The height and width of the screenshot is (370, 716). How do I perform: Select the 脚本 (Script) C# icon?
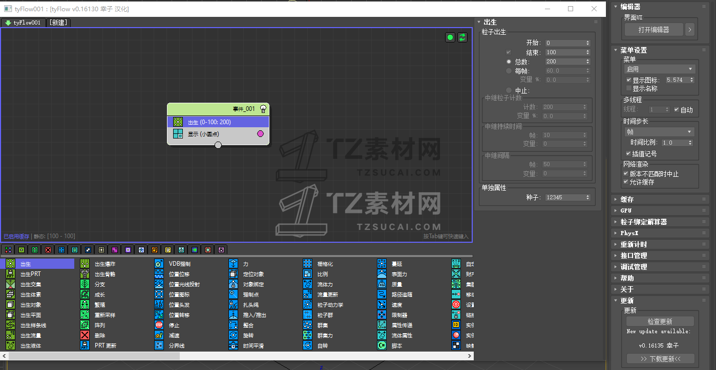(x=382, y=345)
